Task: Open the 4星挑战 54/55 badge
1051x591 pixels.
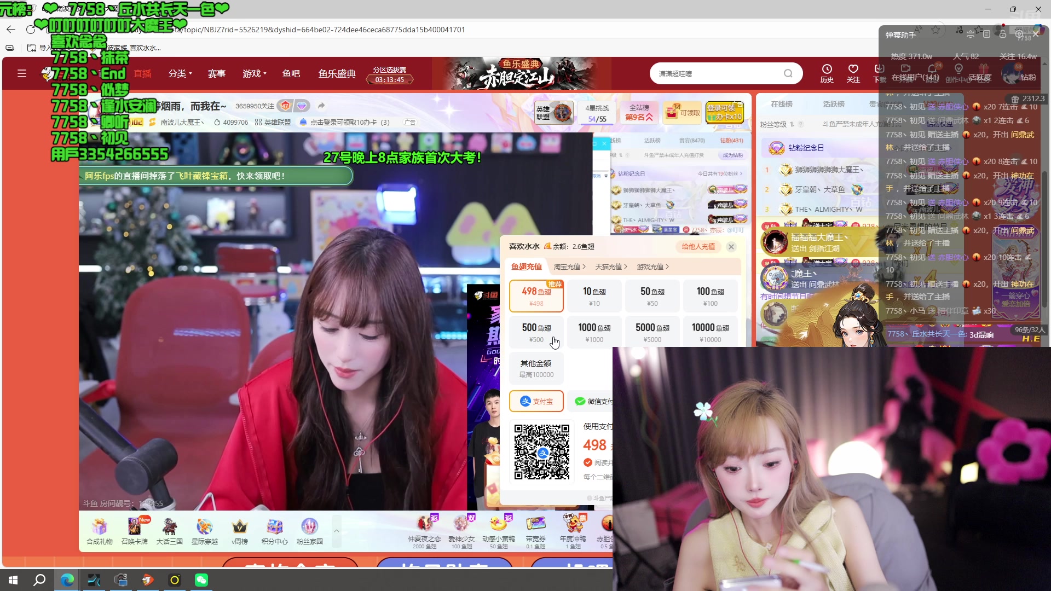Action: [597, 112]
